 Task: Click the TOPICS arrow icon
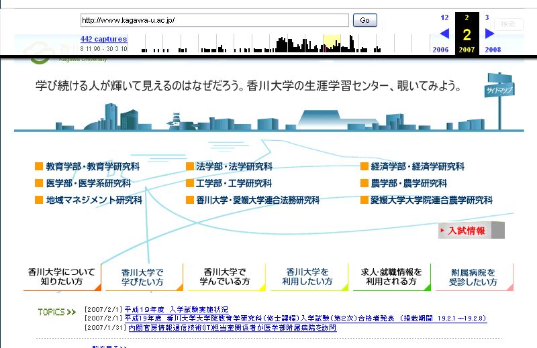56,312
